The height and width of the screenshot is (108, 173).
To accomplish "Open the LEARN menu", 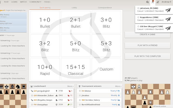I will click(14, 2).
